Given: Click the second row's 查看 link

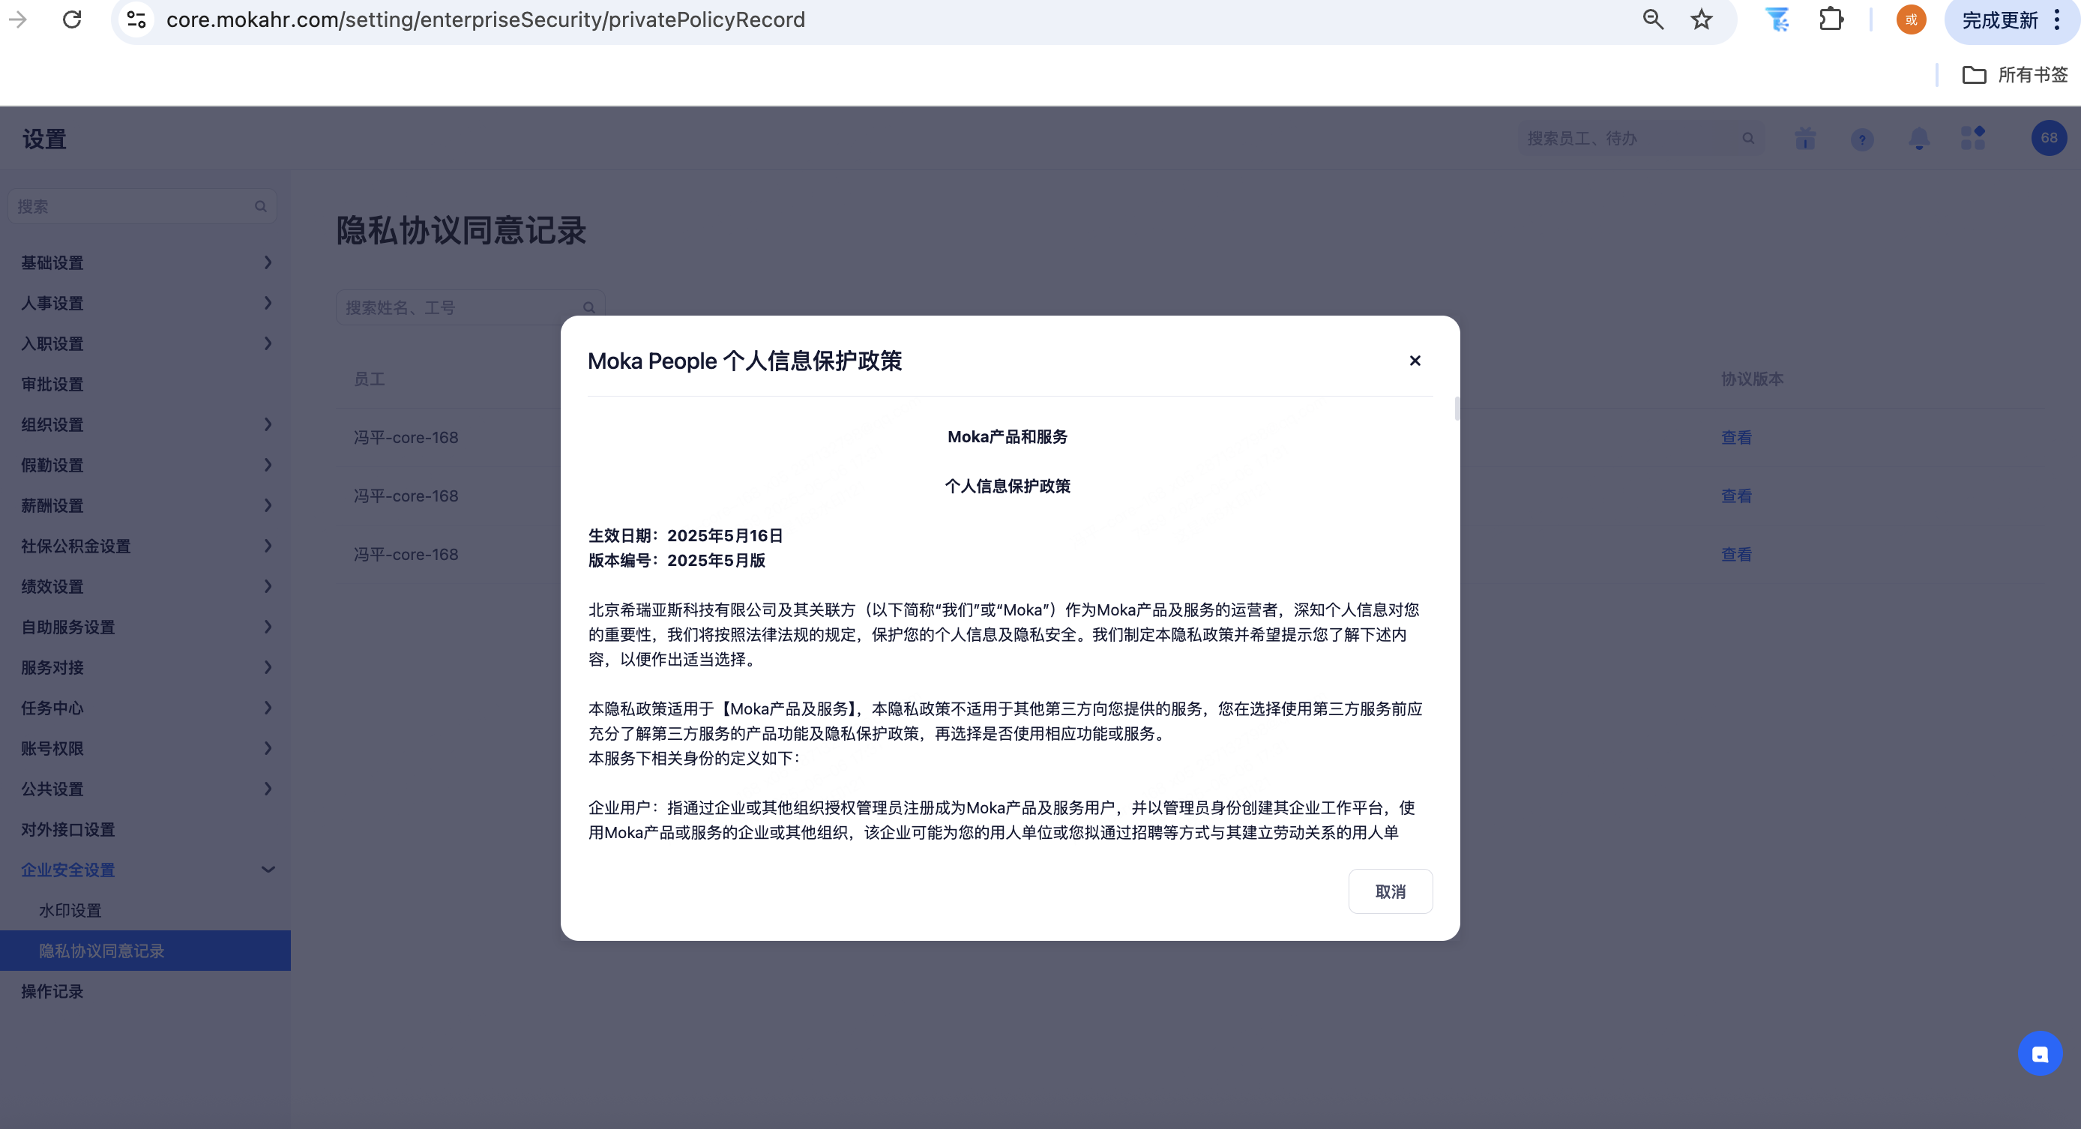Looking at the screenshot, I should [1736, 496].
